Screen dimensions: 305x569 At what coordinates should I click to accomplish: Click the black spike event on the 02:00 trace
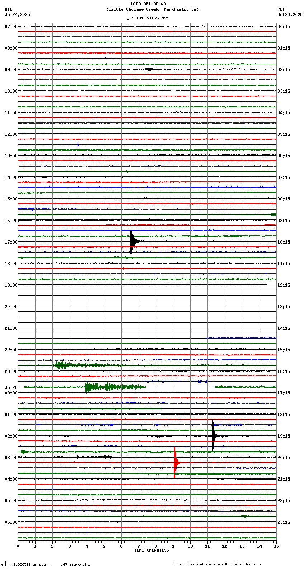[x=213, y=435]
